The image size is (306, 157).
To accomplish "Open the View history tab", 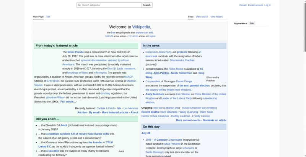I will click(x=216, y=17).
